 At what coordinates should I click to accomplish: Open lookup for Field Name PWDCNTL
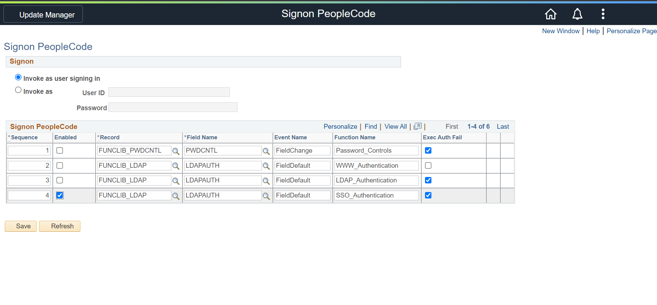point(266,151)
